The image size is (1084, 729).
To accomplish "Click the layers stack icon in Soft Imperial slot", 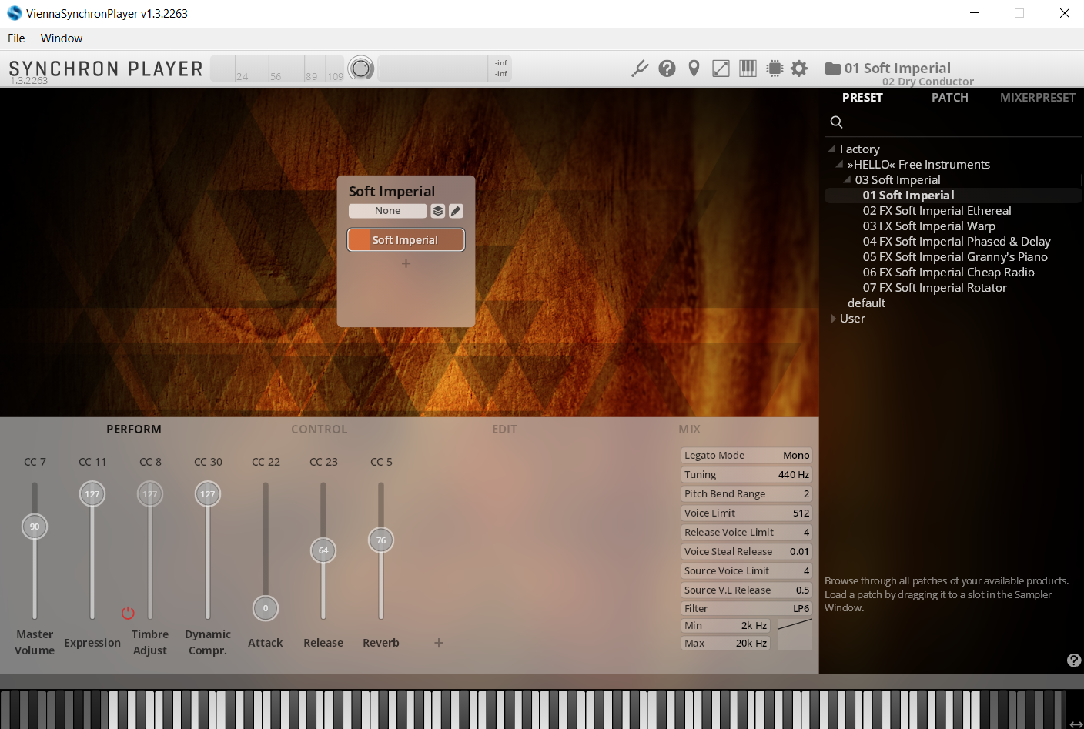I will click(438, 211).
